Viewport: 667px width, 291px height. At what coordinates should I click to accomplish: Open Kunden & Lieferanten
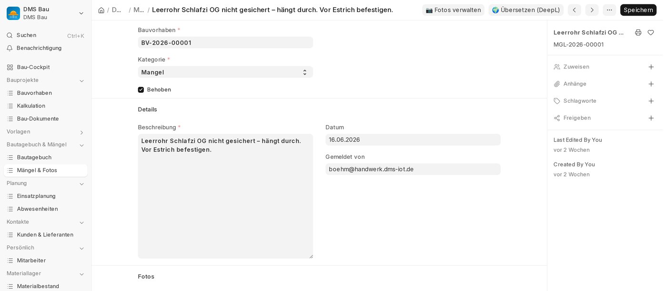45,234
